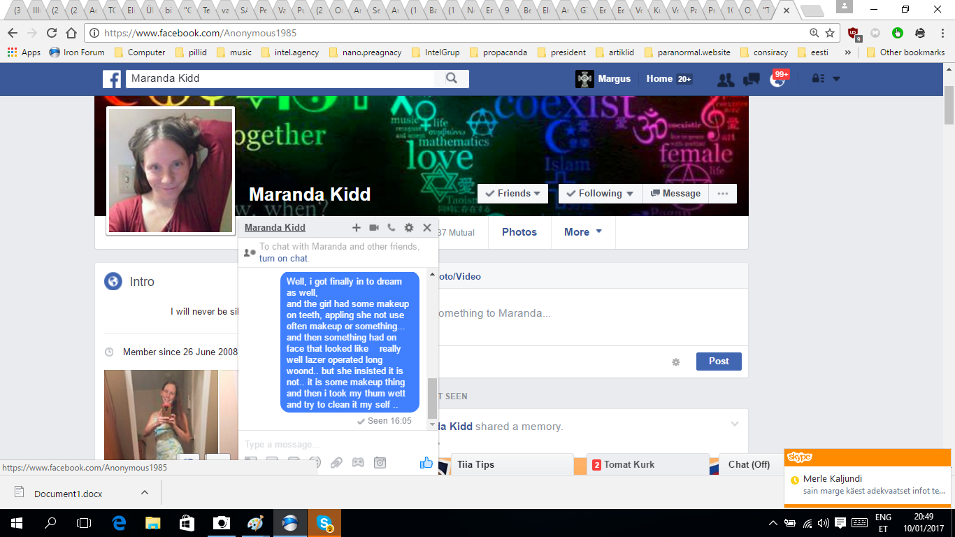Click Maranda Kidd chat header name
The width and height of the screenshot is (955, 537).
275,227
